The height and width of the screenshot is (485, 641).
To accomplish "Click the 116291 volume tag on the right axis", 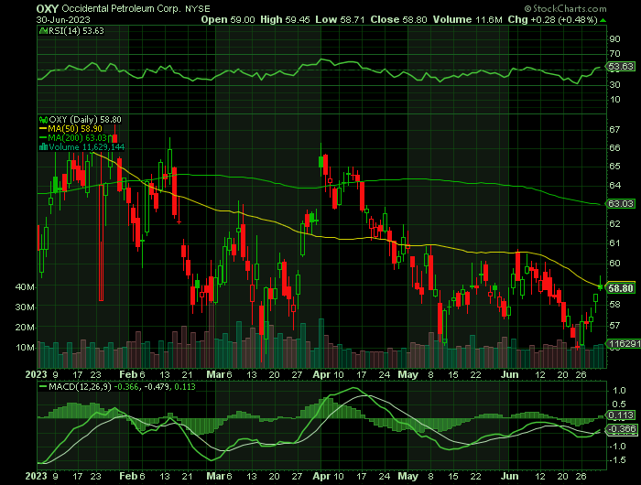I will (x=624, y=344).
